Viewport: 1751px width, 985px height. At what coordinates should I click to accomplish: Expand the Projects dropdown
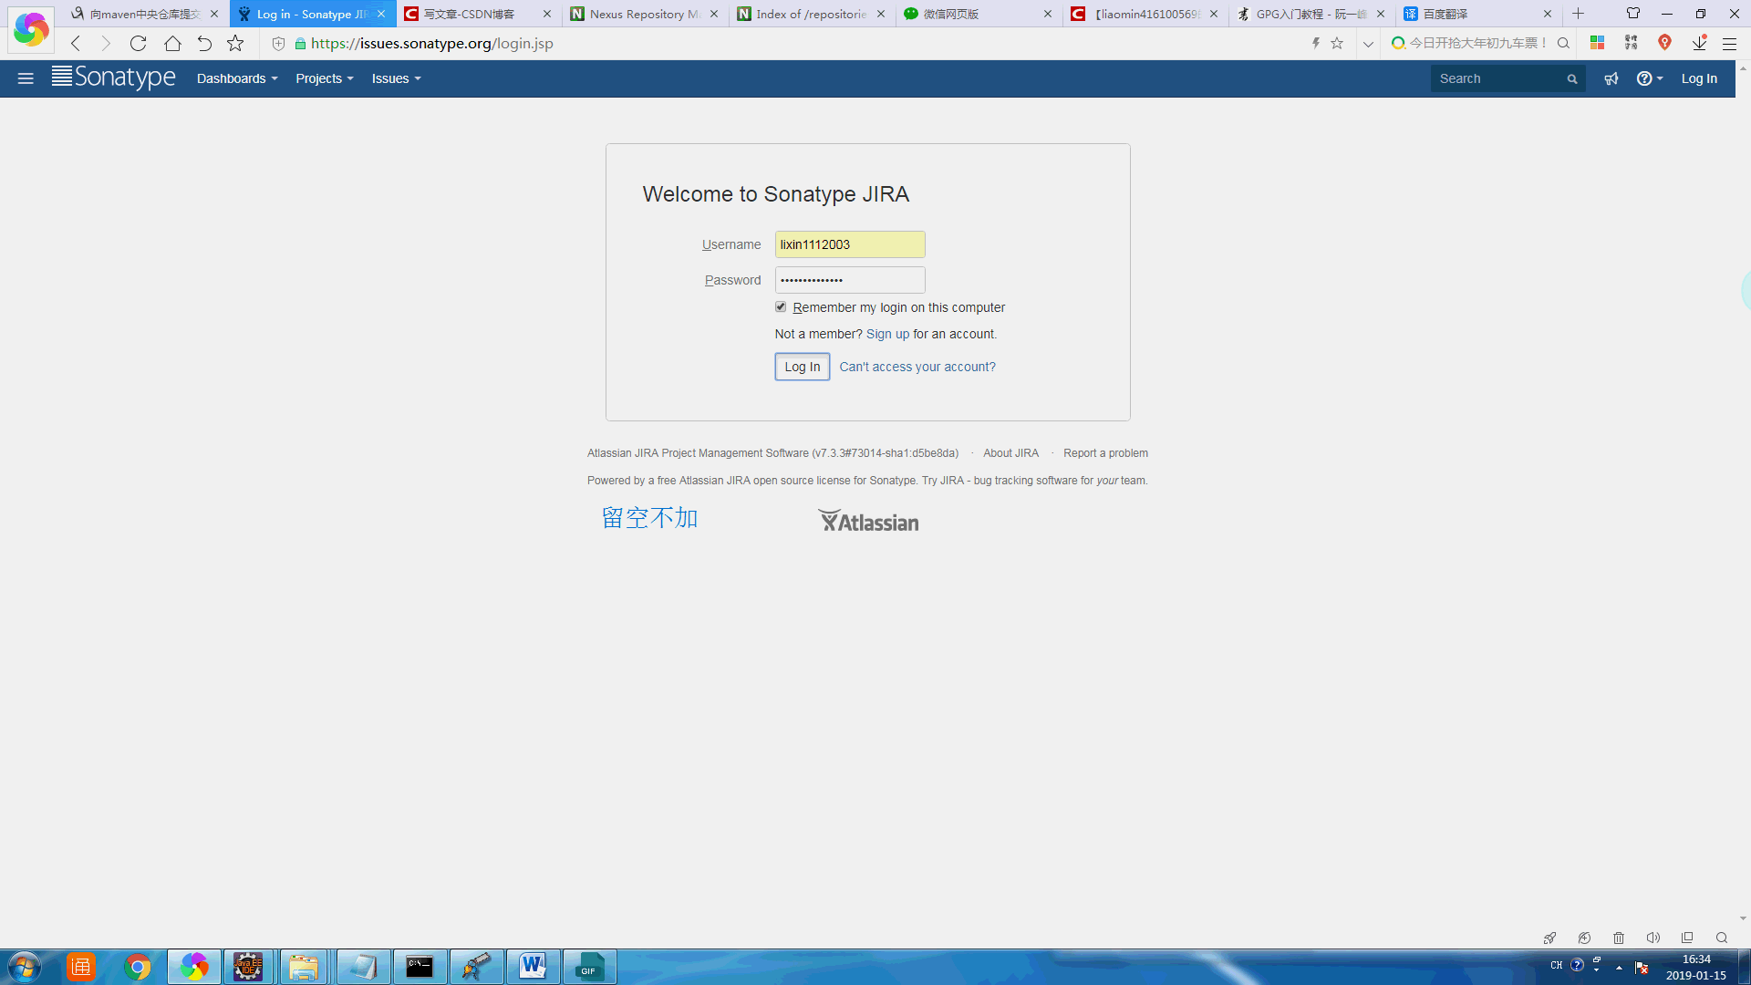(324, 78)
